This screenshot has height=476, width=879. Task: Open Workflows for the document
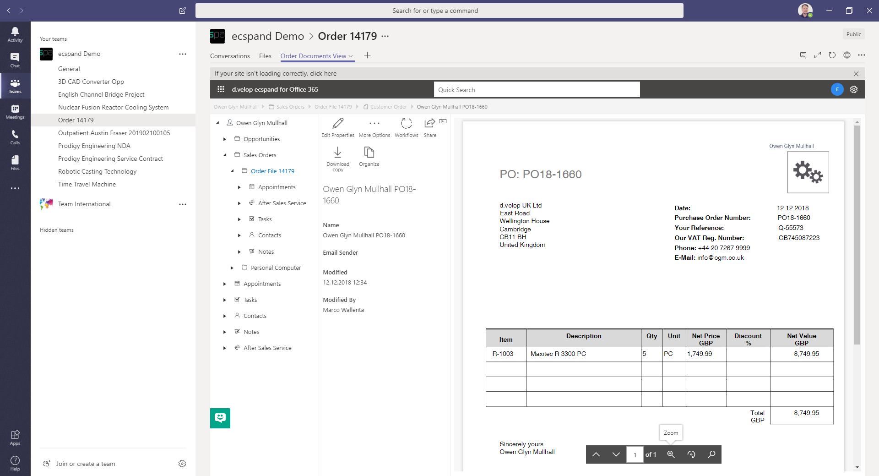coord(407,127)
